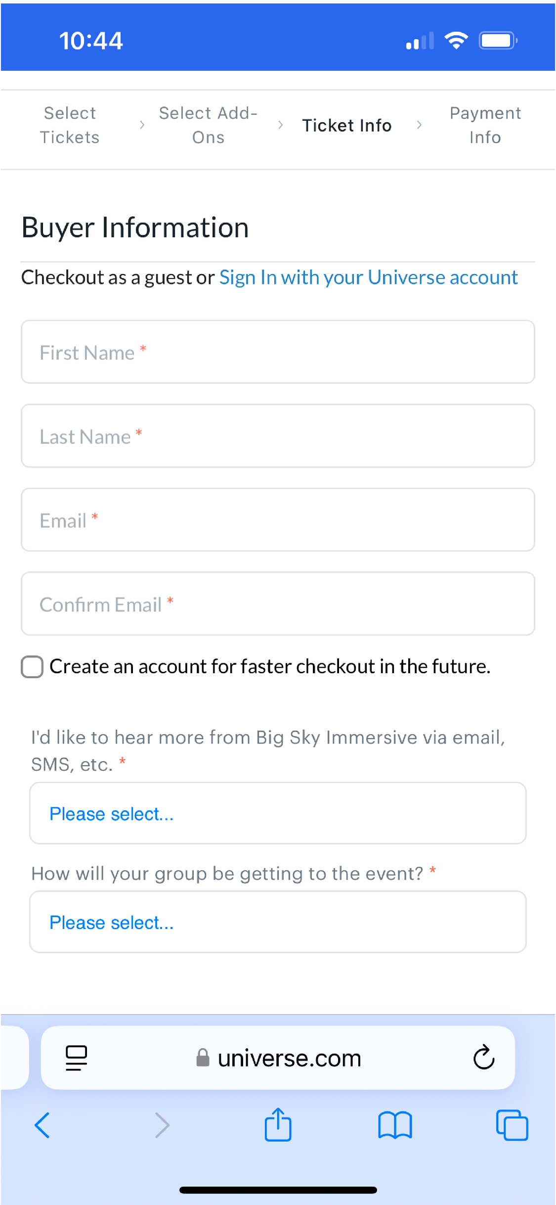
Task: Tap the Safari forward arrow
Action: pos(162,1125)
